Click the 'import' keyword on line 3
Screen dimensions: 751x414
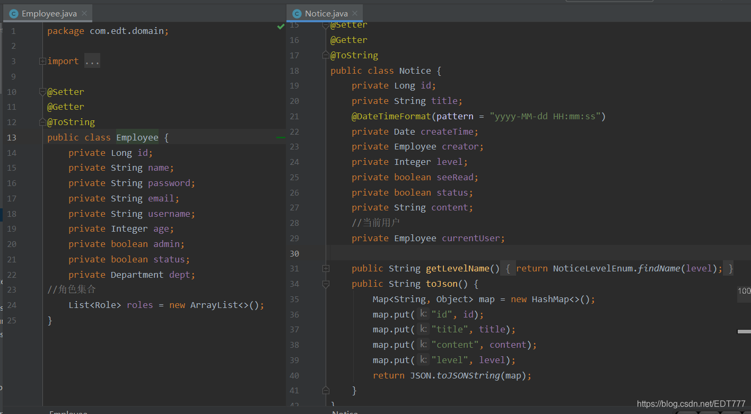point(63,61)
